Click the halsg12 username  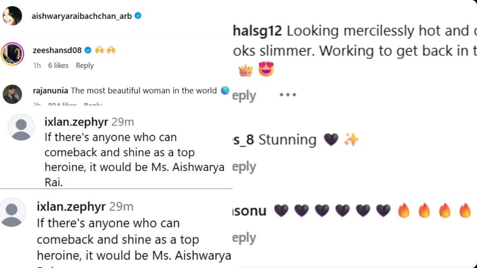pyautogui.click(x=257, y=31)
